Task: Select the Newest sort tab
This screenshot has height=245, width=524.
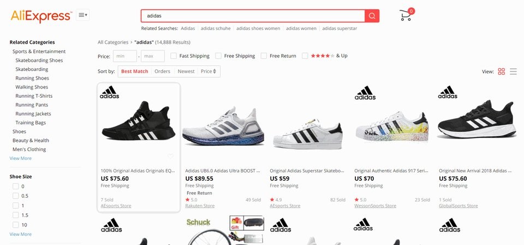Action: point(186,71)
